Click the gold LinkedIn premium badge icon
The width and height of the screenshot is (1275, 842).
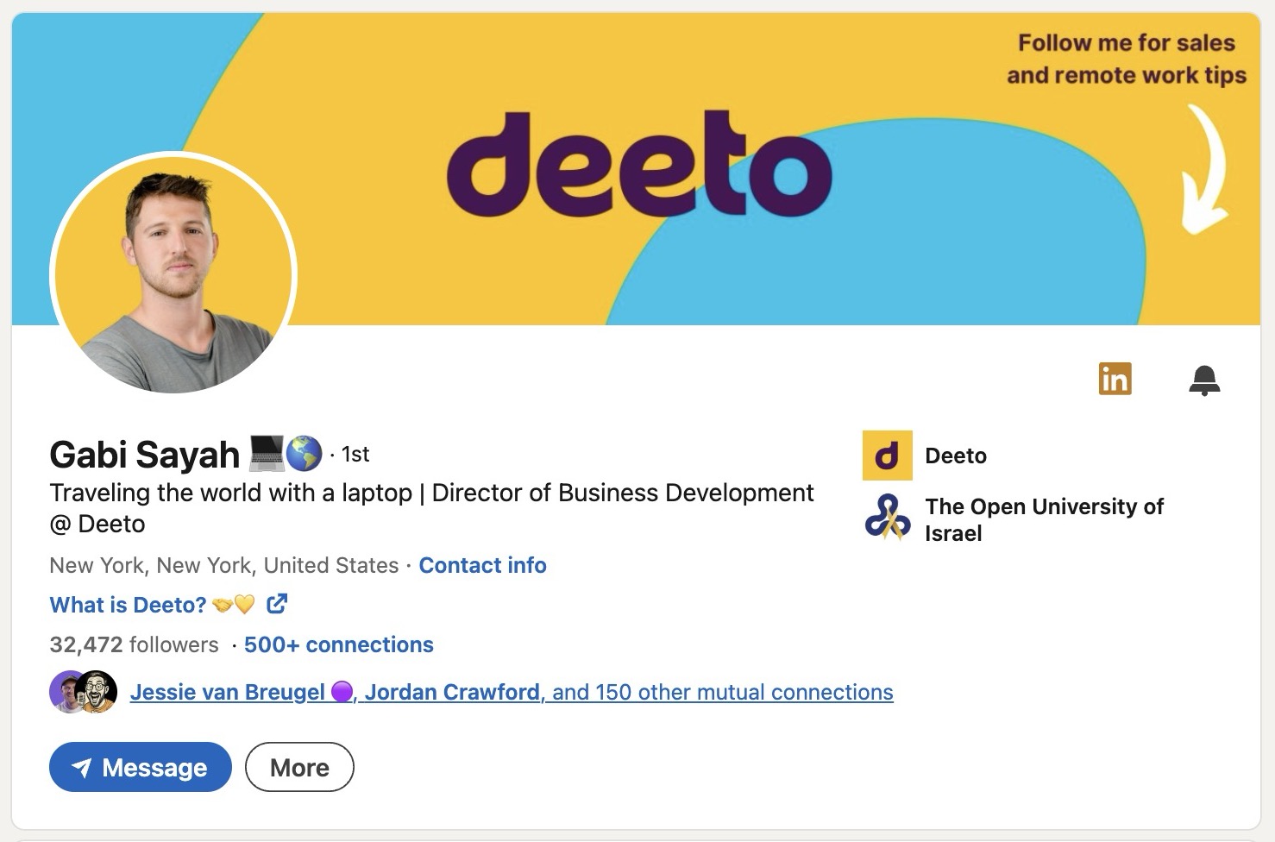click(x=1115, y=379)
